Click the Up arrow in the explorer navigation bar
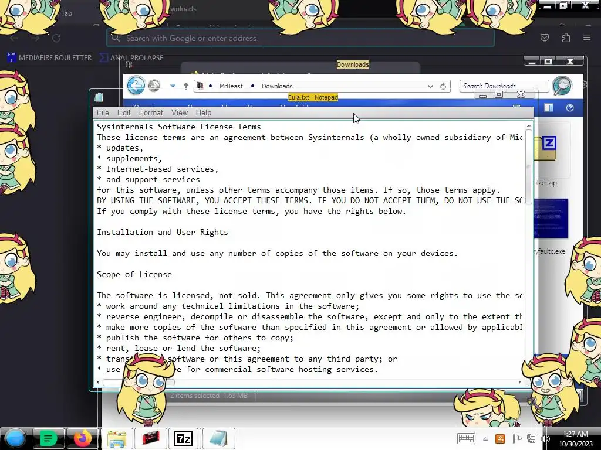 186,86
